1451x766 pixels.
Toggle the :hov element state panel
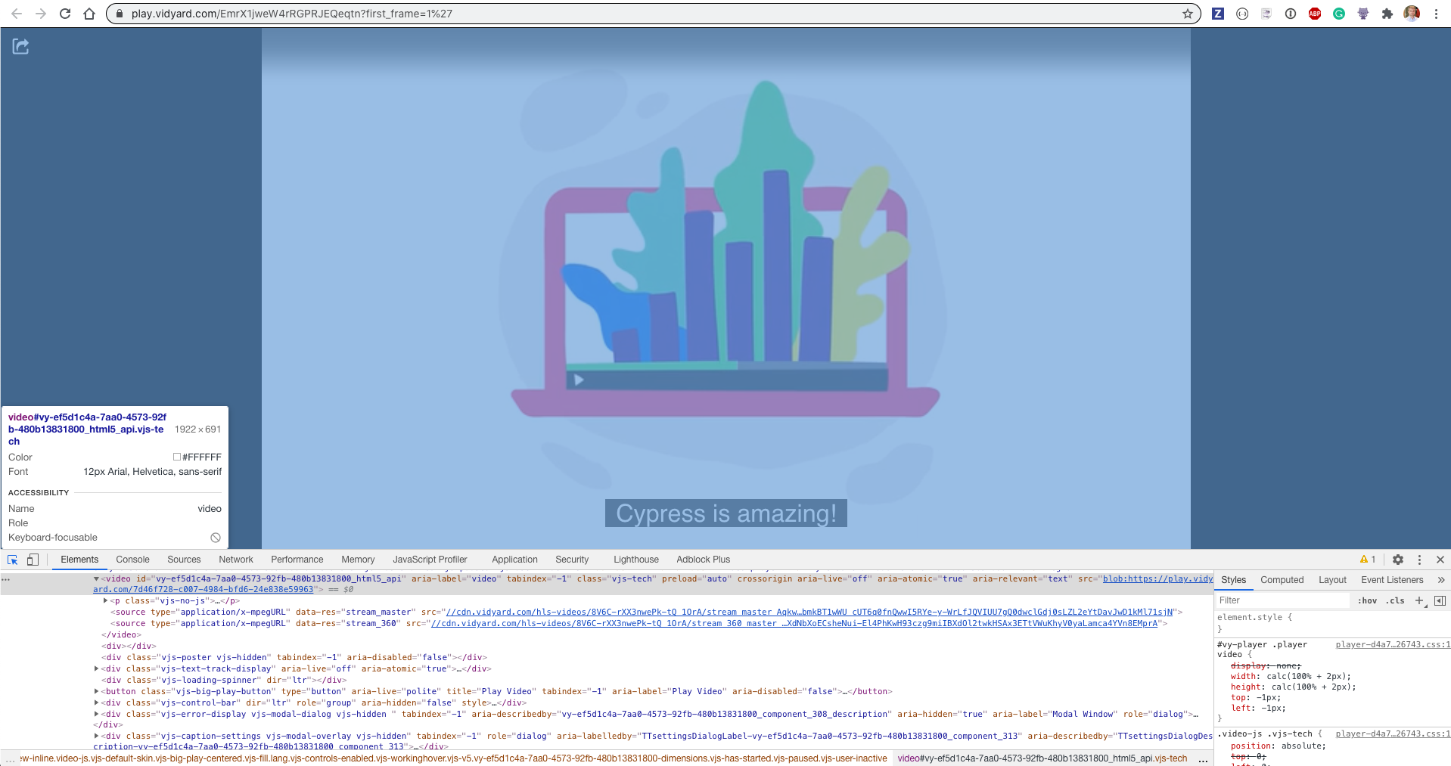pos(1367,600)
